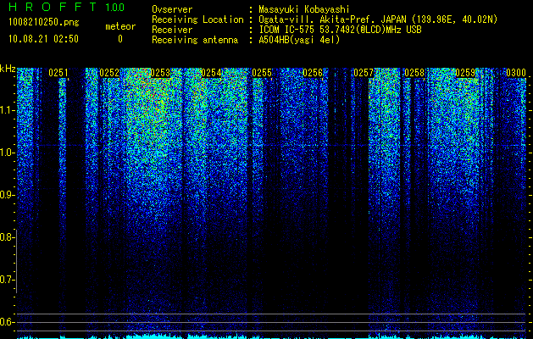The width and height of the screenshot is (533, 339).
Task: Click the 1.1 frequency axis label
Action: tap(7, 110)
